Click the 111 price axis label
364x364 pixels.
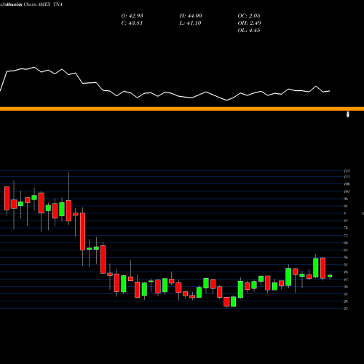[347, 177]
